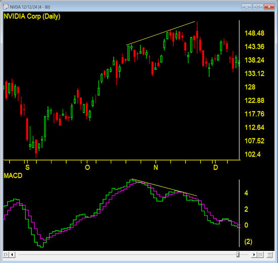Click the NVDA application icon in title bar
The height and width of the screenshot is (263, 278).
point(6,7)
